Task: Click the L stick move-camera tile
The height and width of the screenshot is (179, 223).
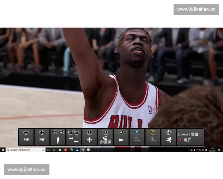Action: click(x=90, y=137)
